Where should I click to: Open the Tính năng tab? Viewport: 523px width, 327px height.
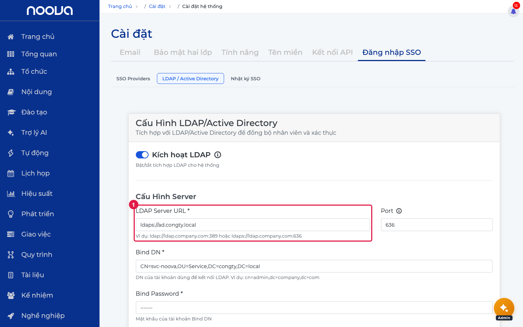pos(240,52)
